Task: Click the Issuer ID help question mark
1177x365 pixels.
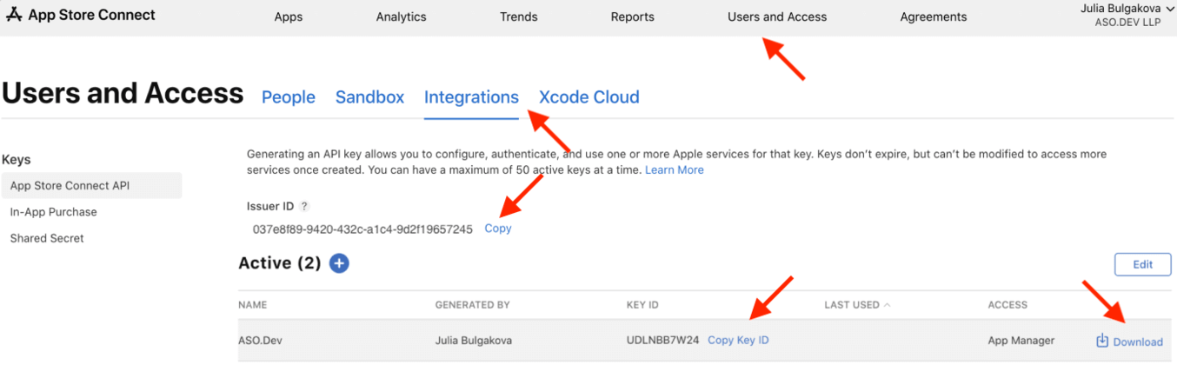Action: point(304,207)
